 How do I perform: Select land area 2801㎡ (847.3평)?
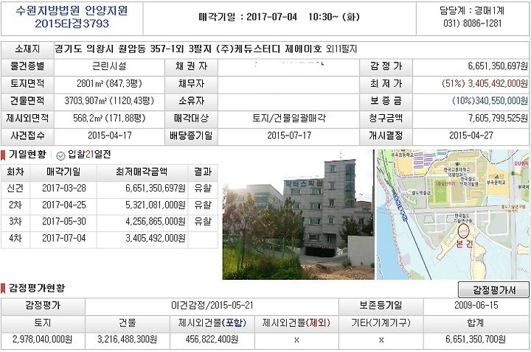tap(109, 83)
